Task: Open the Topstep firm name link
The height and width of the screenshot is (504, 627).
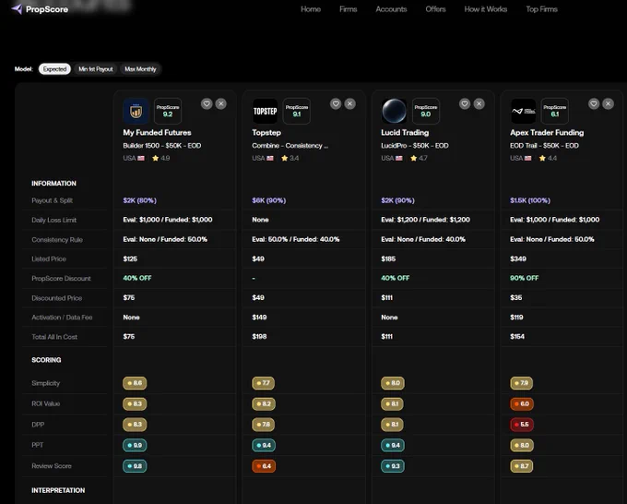Action: pos(266,133)
